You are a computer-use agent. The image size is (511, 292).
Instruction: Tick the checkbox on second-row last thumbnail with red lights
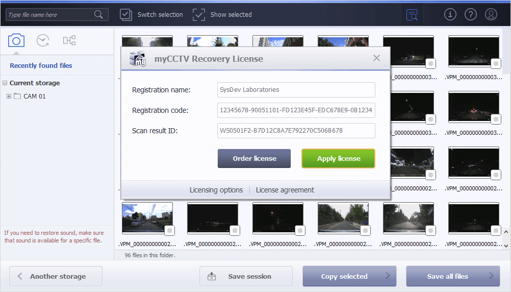(496, 119)
